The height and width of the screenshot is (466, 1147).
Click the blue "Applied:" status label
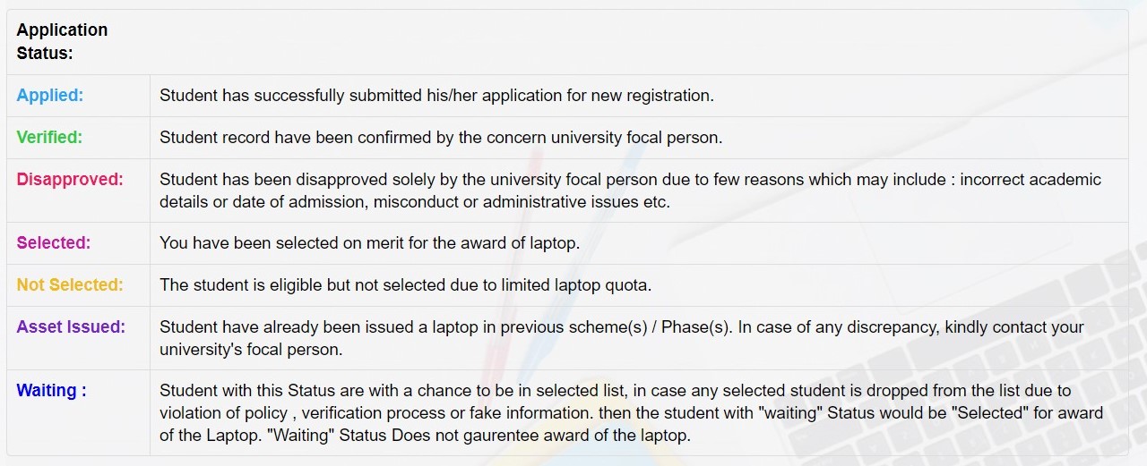[x=50, y=96]
